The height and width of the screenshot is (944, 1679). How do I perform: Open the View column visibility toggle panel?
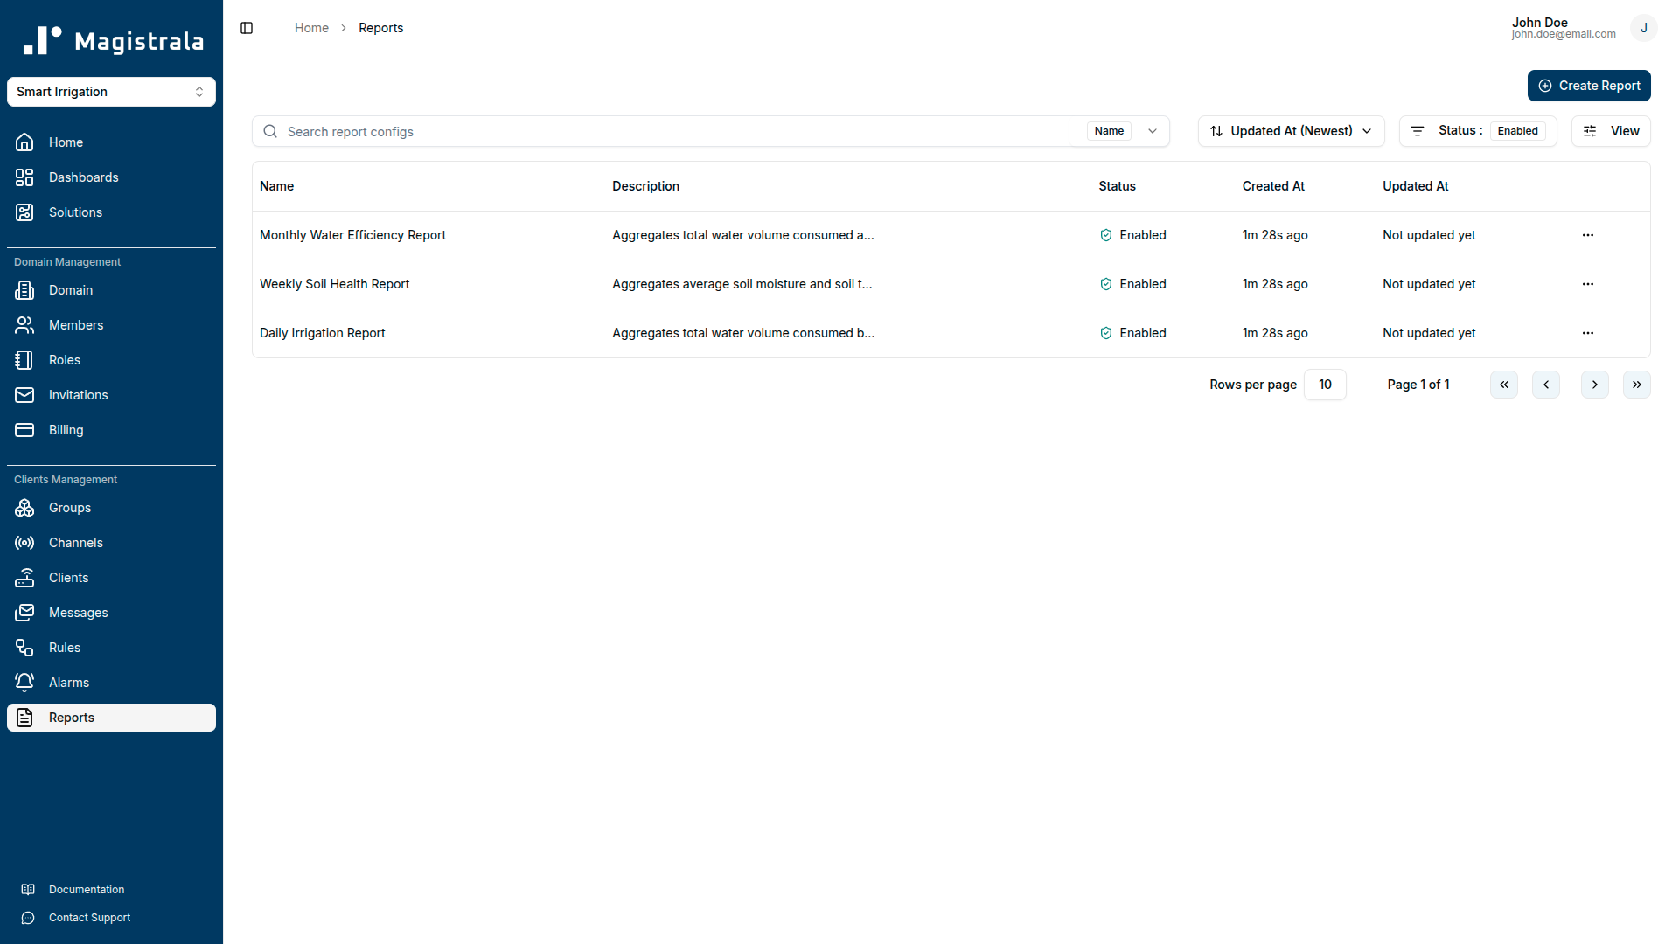pyautogui.click(x=1610, y=131)
